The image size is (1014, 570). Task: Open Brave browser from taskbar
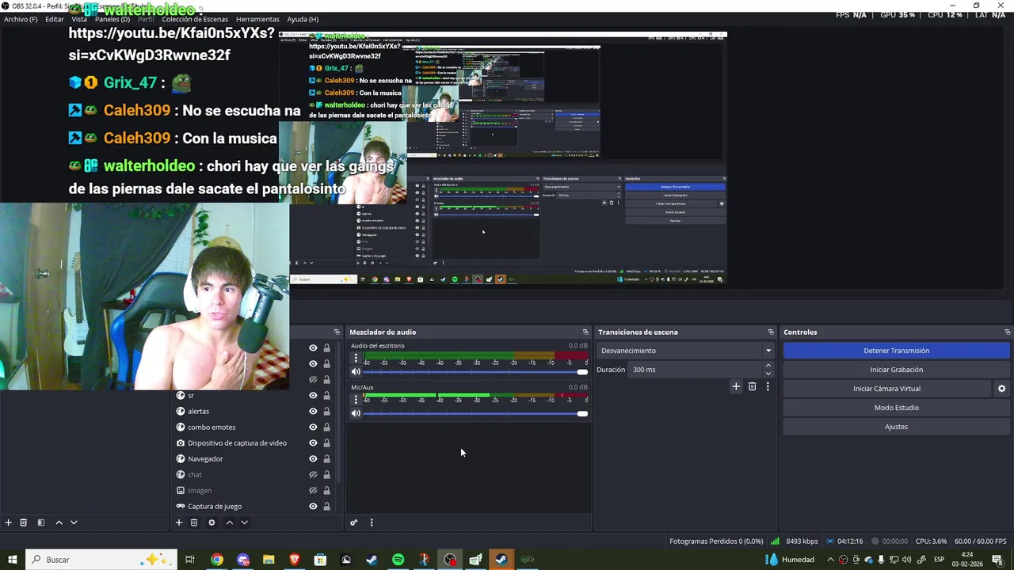295,560
